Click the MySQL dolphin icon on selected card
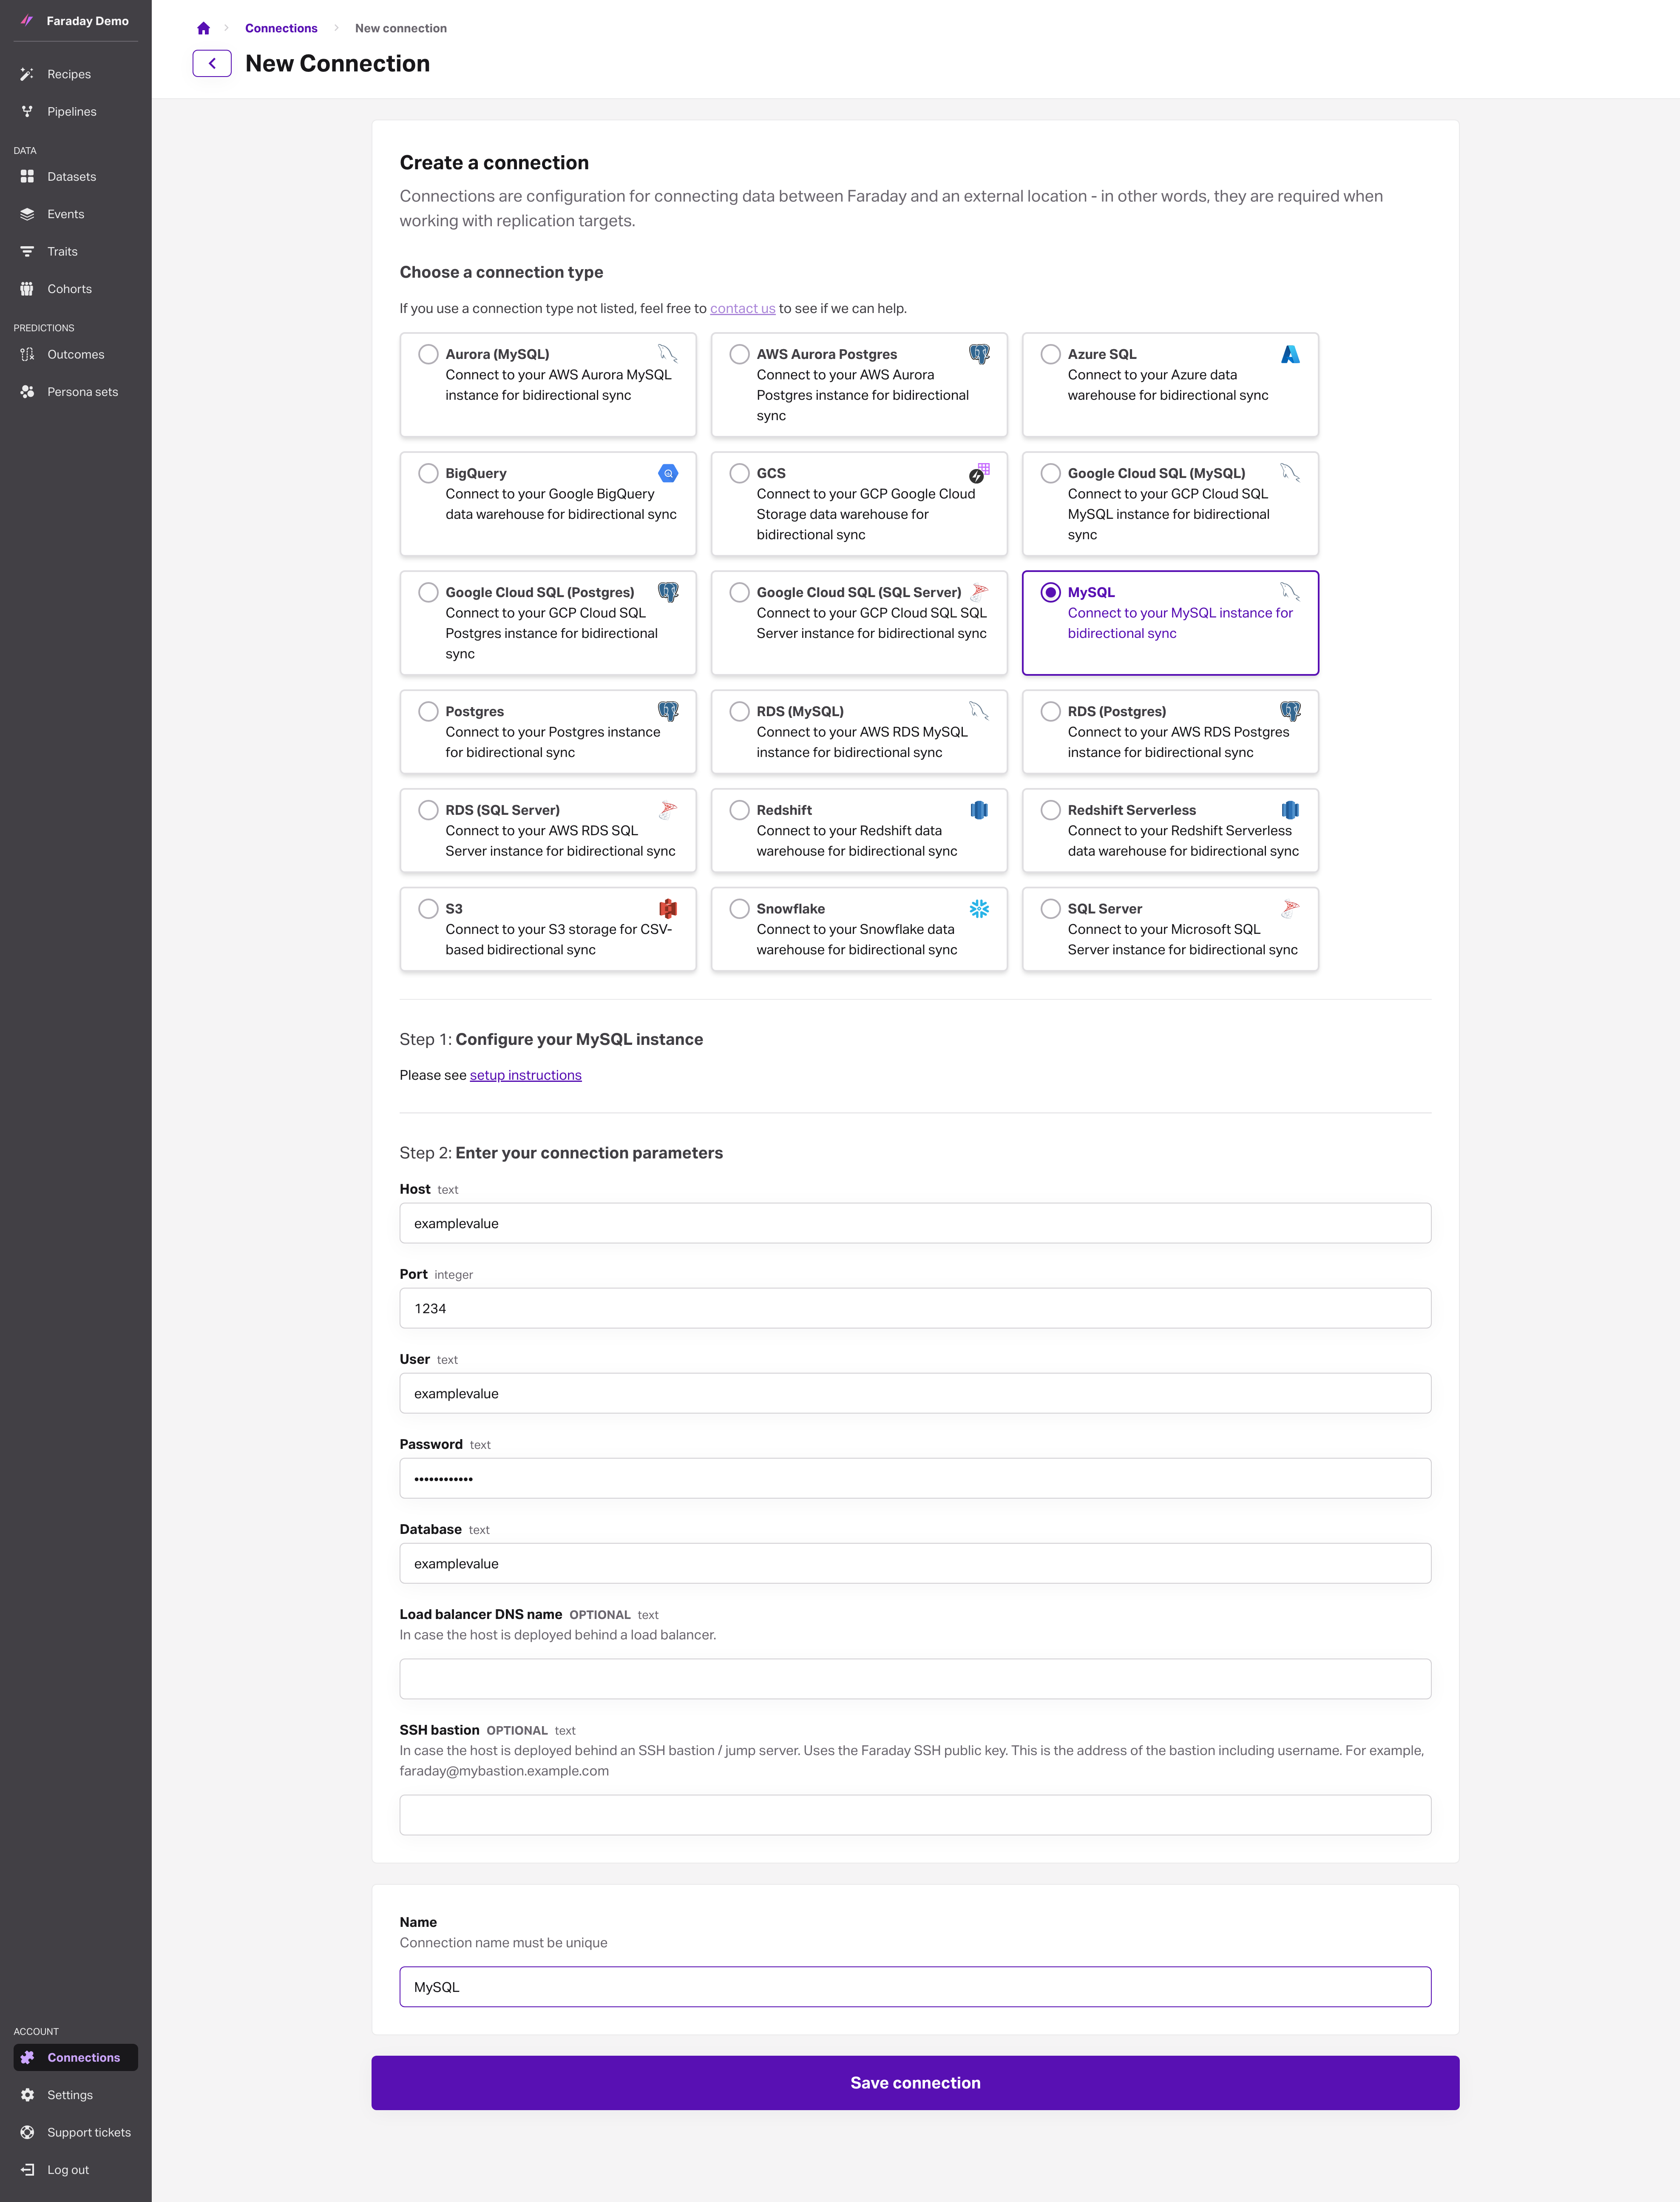 pos(1290,592)
